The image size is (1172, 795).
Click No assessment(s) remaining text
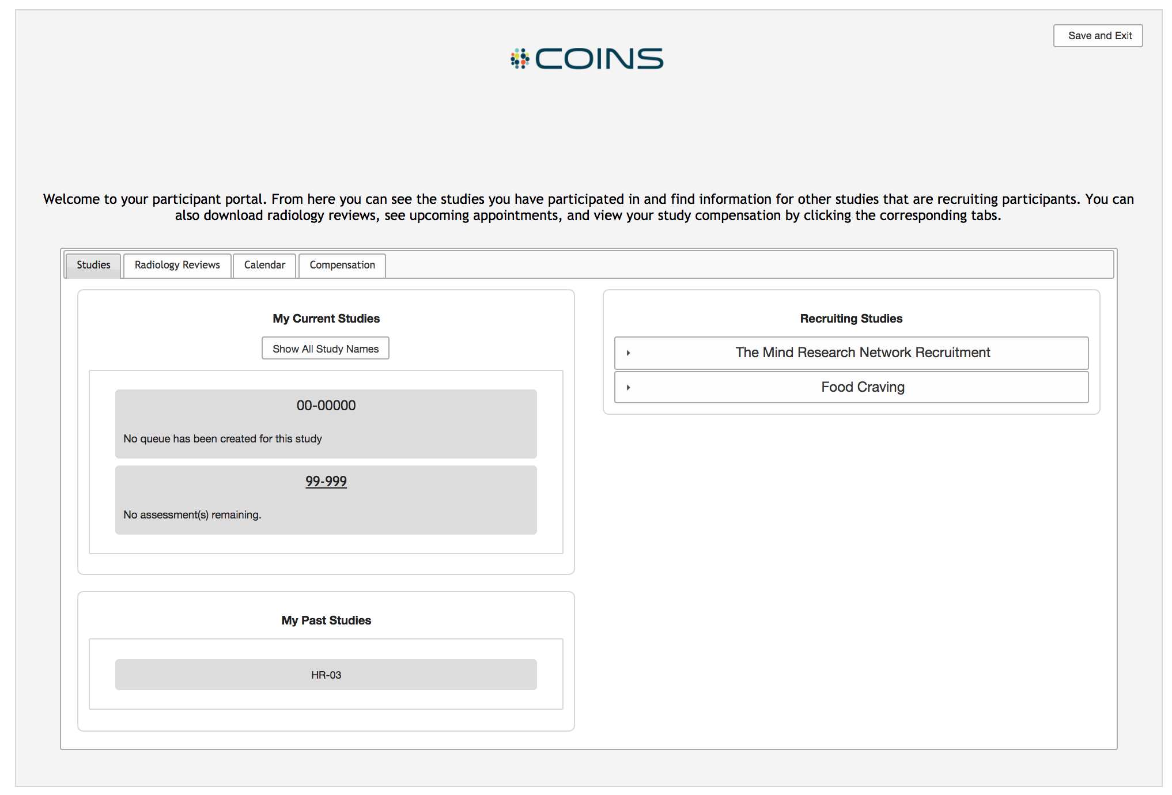(192, 515)
